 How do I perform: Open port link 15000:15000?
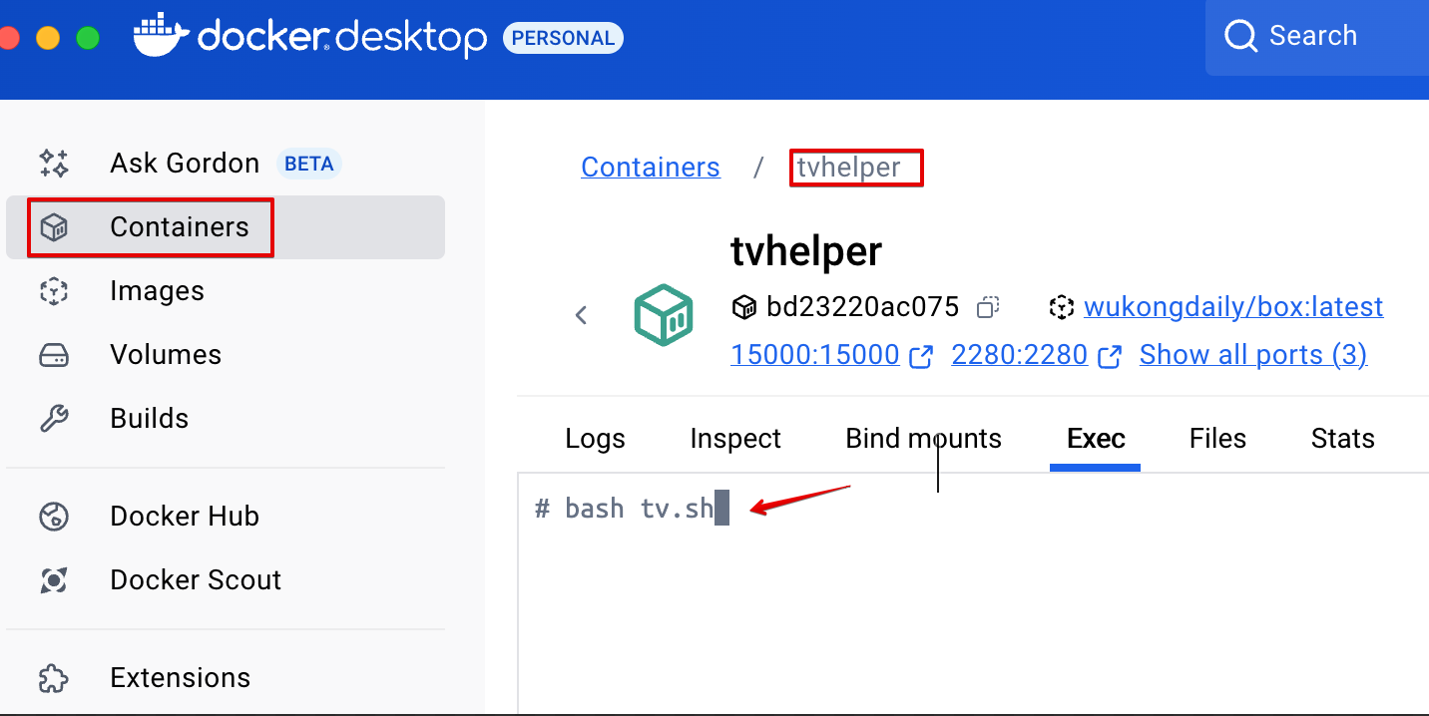815,355
